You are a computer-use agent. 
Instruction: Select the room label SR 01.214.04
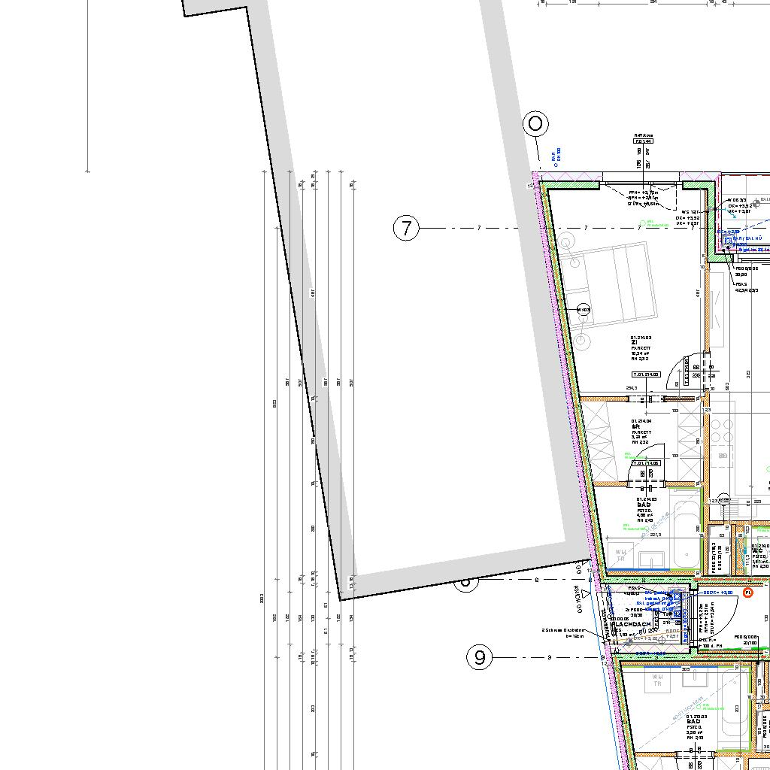click(641, 431)
